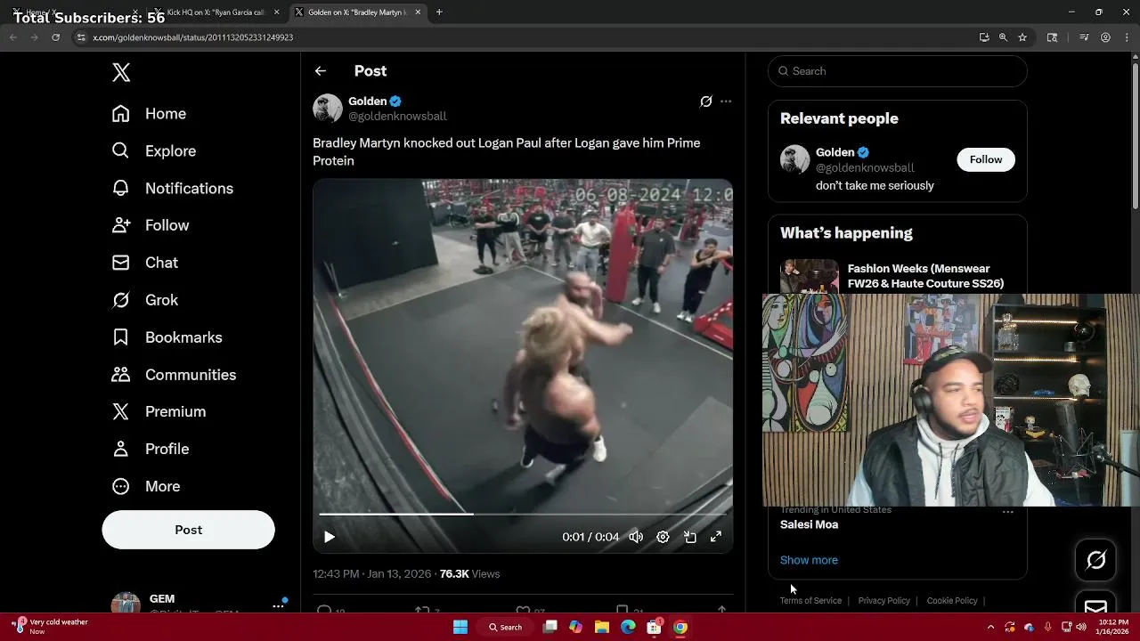Open the Cookie Policy link

click(952, 601)
